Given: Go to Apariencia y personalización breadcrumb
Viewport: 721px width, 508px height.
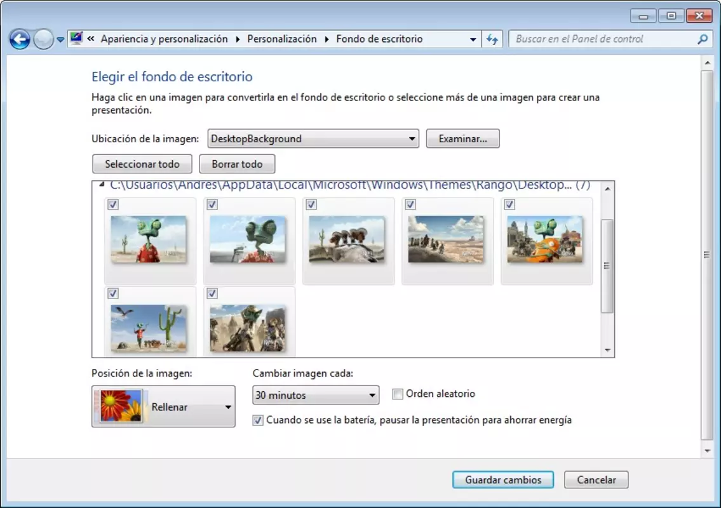Looking at the screenshot, I should (164, 39).
